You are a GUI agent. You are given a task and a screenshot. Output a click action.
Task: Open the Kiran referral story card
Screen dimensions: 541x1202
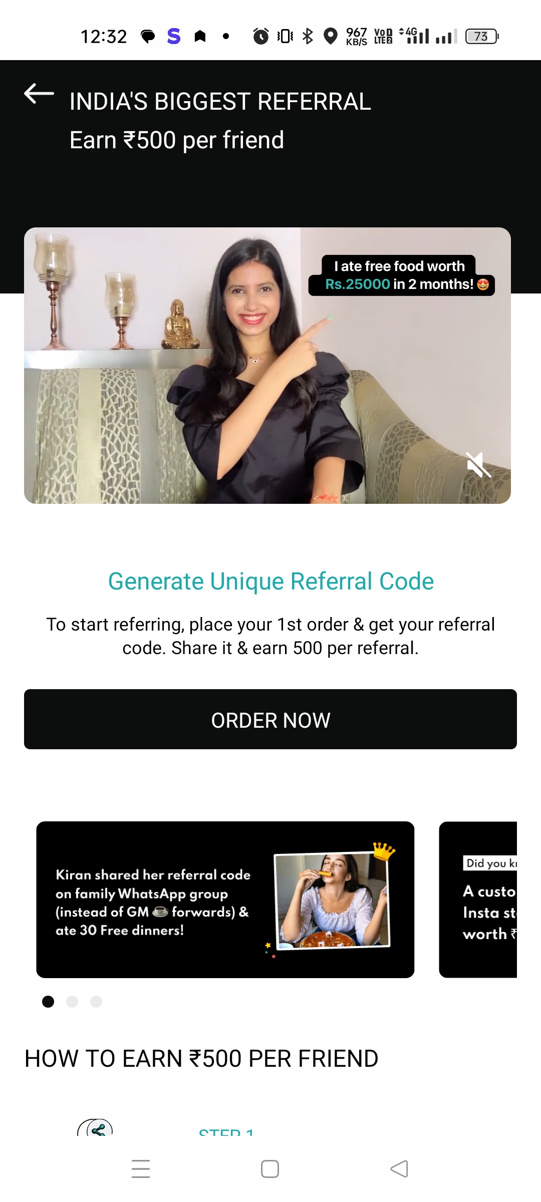[225, 899]
